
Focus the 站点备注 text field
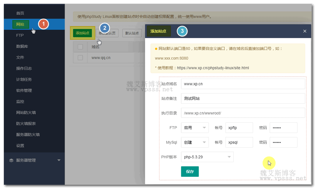click(242, 99)
